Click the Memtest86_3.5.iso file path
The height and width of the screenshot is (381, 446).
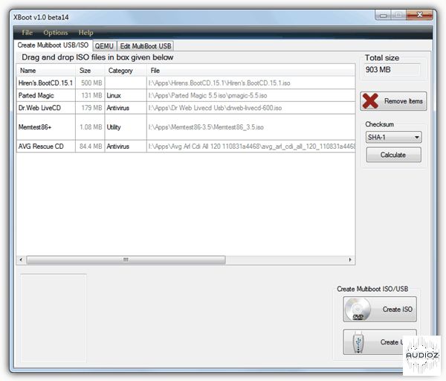point(206,127)
